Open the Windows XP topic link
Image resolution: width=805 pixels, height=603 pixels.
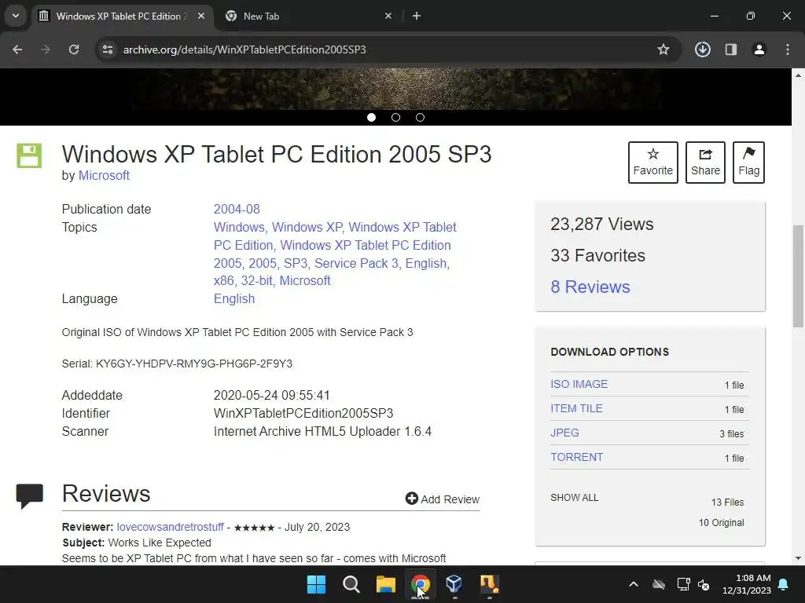[x=307, y=227]
